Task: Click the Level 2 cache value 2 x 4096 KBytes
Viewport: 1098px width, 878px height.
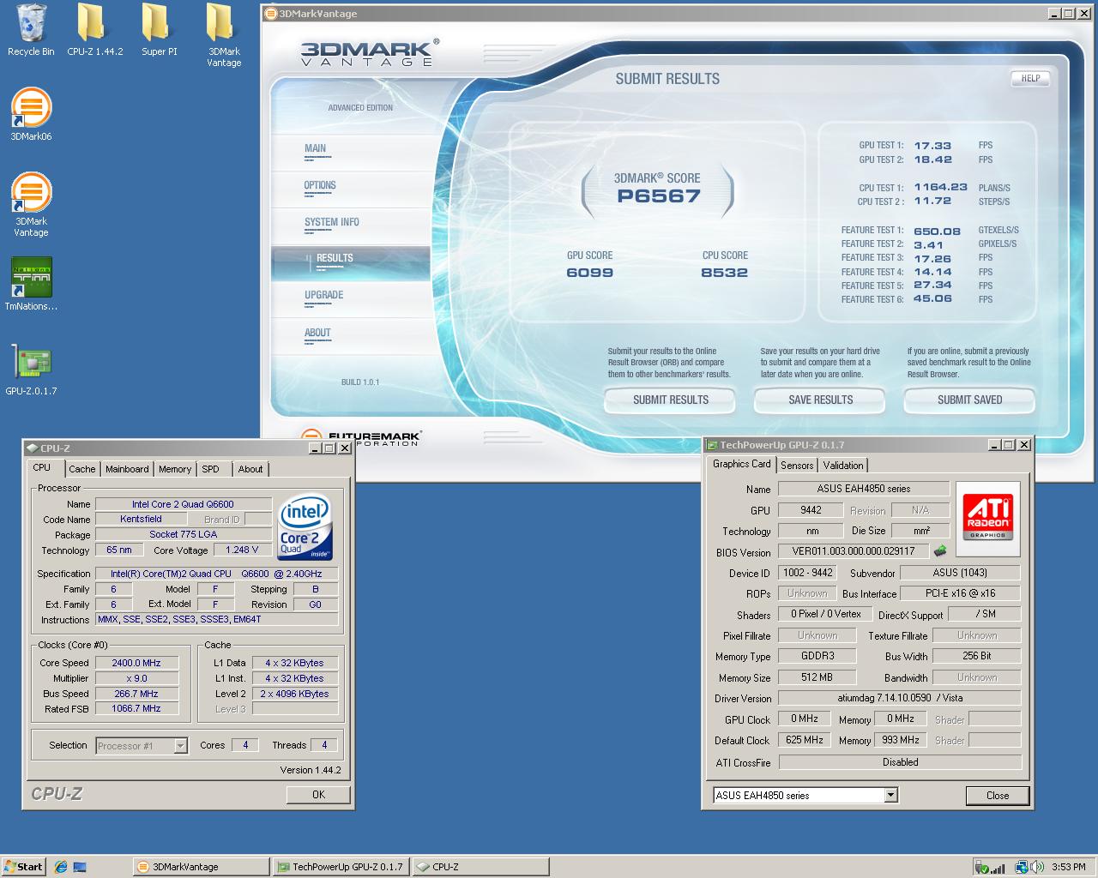Action: click(295, 694)
